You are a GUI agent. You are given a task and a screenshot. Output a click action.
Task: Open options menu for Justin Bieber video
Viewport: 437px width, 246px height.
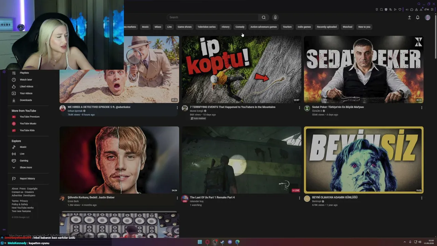[177, 198]
